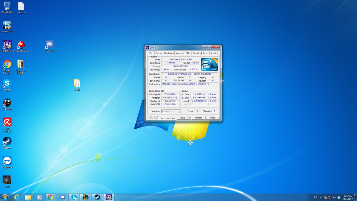Click the Multiplier value x 6.0

170,98
